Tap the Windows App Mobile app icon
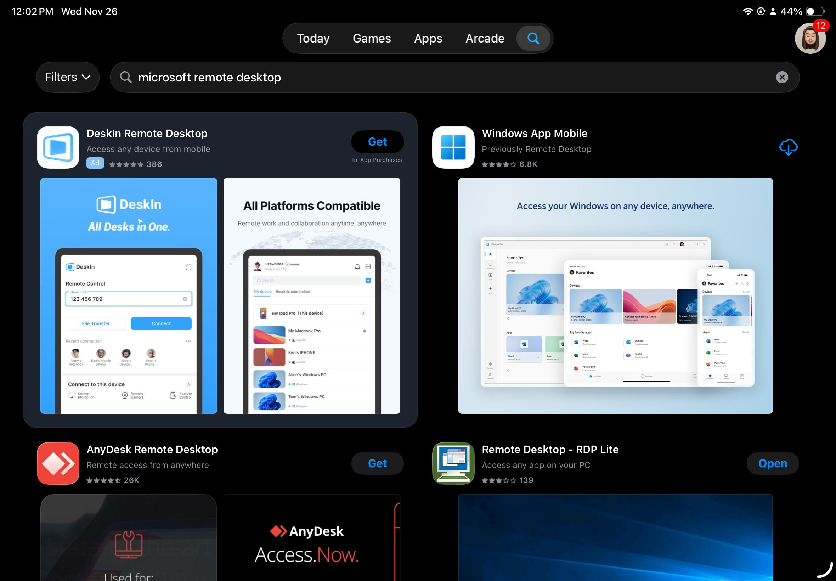The height and width of the screenshot is (581, 836). coord(452,147)
